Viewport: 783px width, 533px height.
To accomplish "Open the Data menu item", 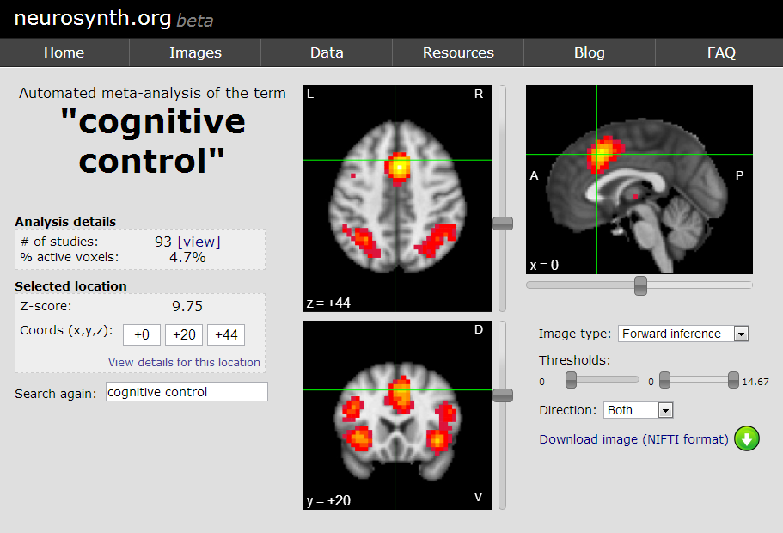I will point(326,52).
